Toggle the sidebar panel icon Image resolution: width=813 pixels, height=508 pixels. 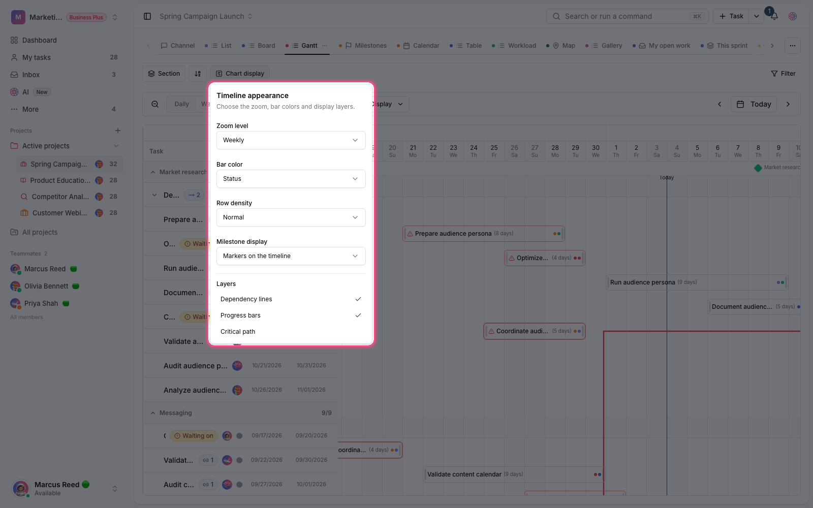[147, 16]
